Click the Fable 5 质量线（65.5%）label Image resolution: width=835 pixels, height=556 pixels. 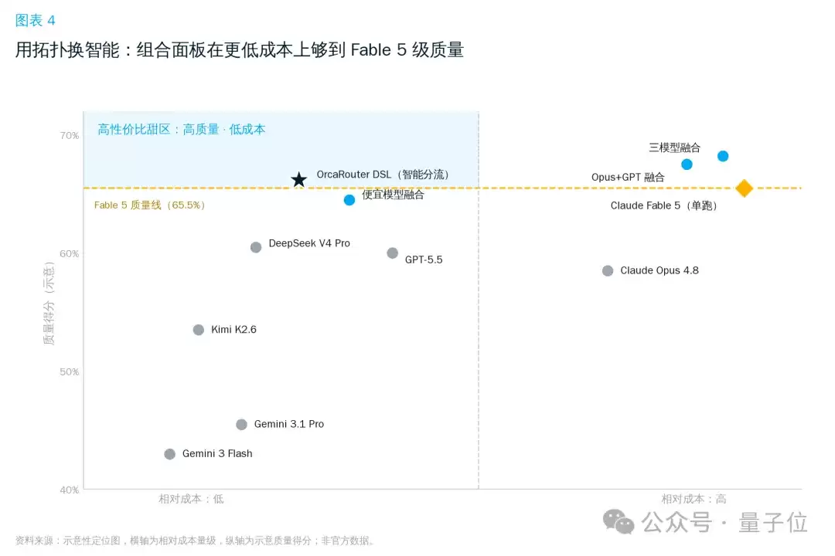click(150, 205)
